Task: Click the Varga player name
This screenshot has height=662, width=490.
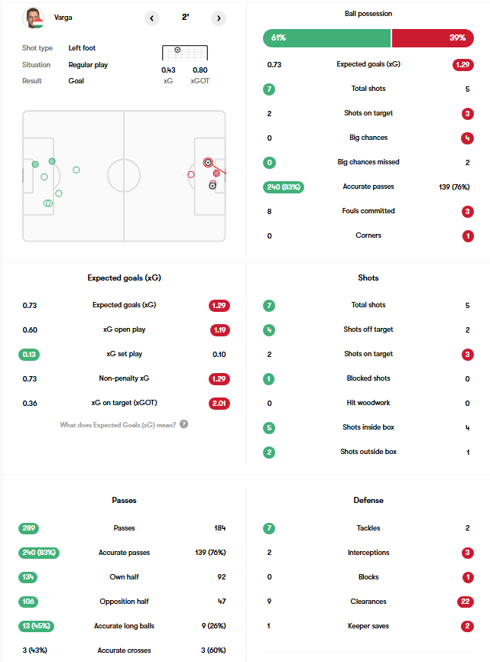Action: pos(63,18)
